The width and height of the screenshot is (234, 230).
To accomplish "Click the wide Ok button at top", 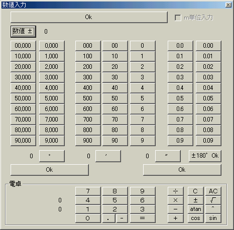I will point(89,17).
